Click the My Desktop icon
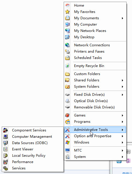Image resolution: width=132 pixels, height=174 pixels. (x=67, y=37)
